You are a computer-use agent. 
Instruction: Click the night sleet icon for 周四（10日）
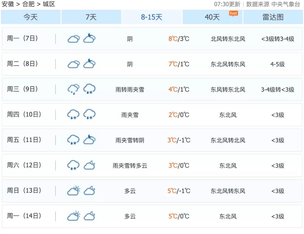[90, 114]
